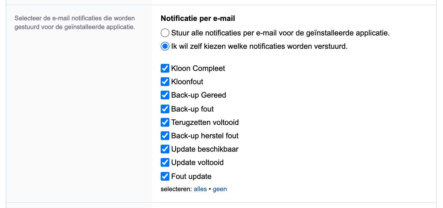The image size is (443, 208).
Task: Disable the Back-up fout notification
Action: (x=165, y=109)
